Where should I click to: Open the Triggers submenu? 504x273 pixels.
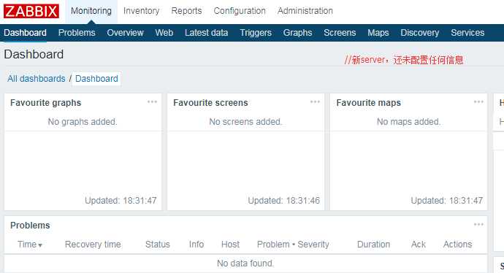(256, 33)
